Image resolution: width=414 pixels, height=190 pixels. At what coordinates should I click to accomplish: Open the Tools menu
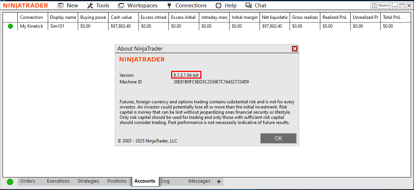click(98, 6)
